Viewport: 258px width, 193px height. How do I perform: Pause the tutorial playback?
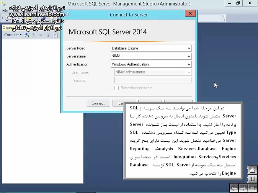[x=252, y=179]
